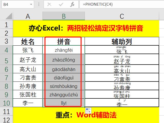164x123 pixels.
Task: Select the cell containing '高大山' in column A
Action: (28, 69)
